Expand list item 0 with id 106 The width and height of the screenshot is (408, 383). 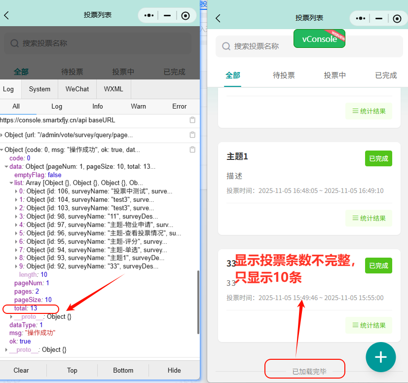pyautogui.click(x=16, y=191)
